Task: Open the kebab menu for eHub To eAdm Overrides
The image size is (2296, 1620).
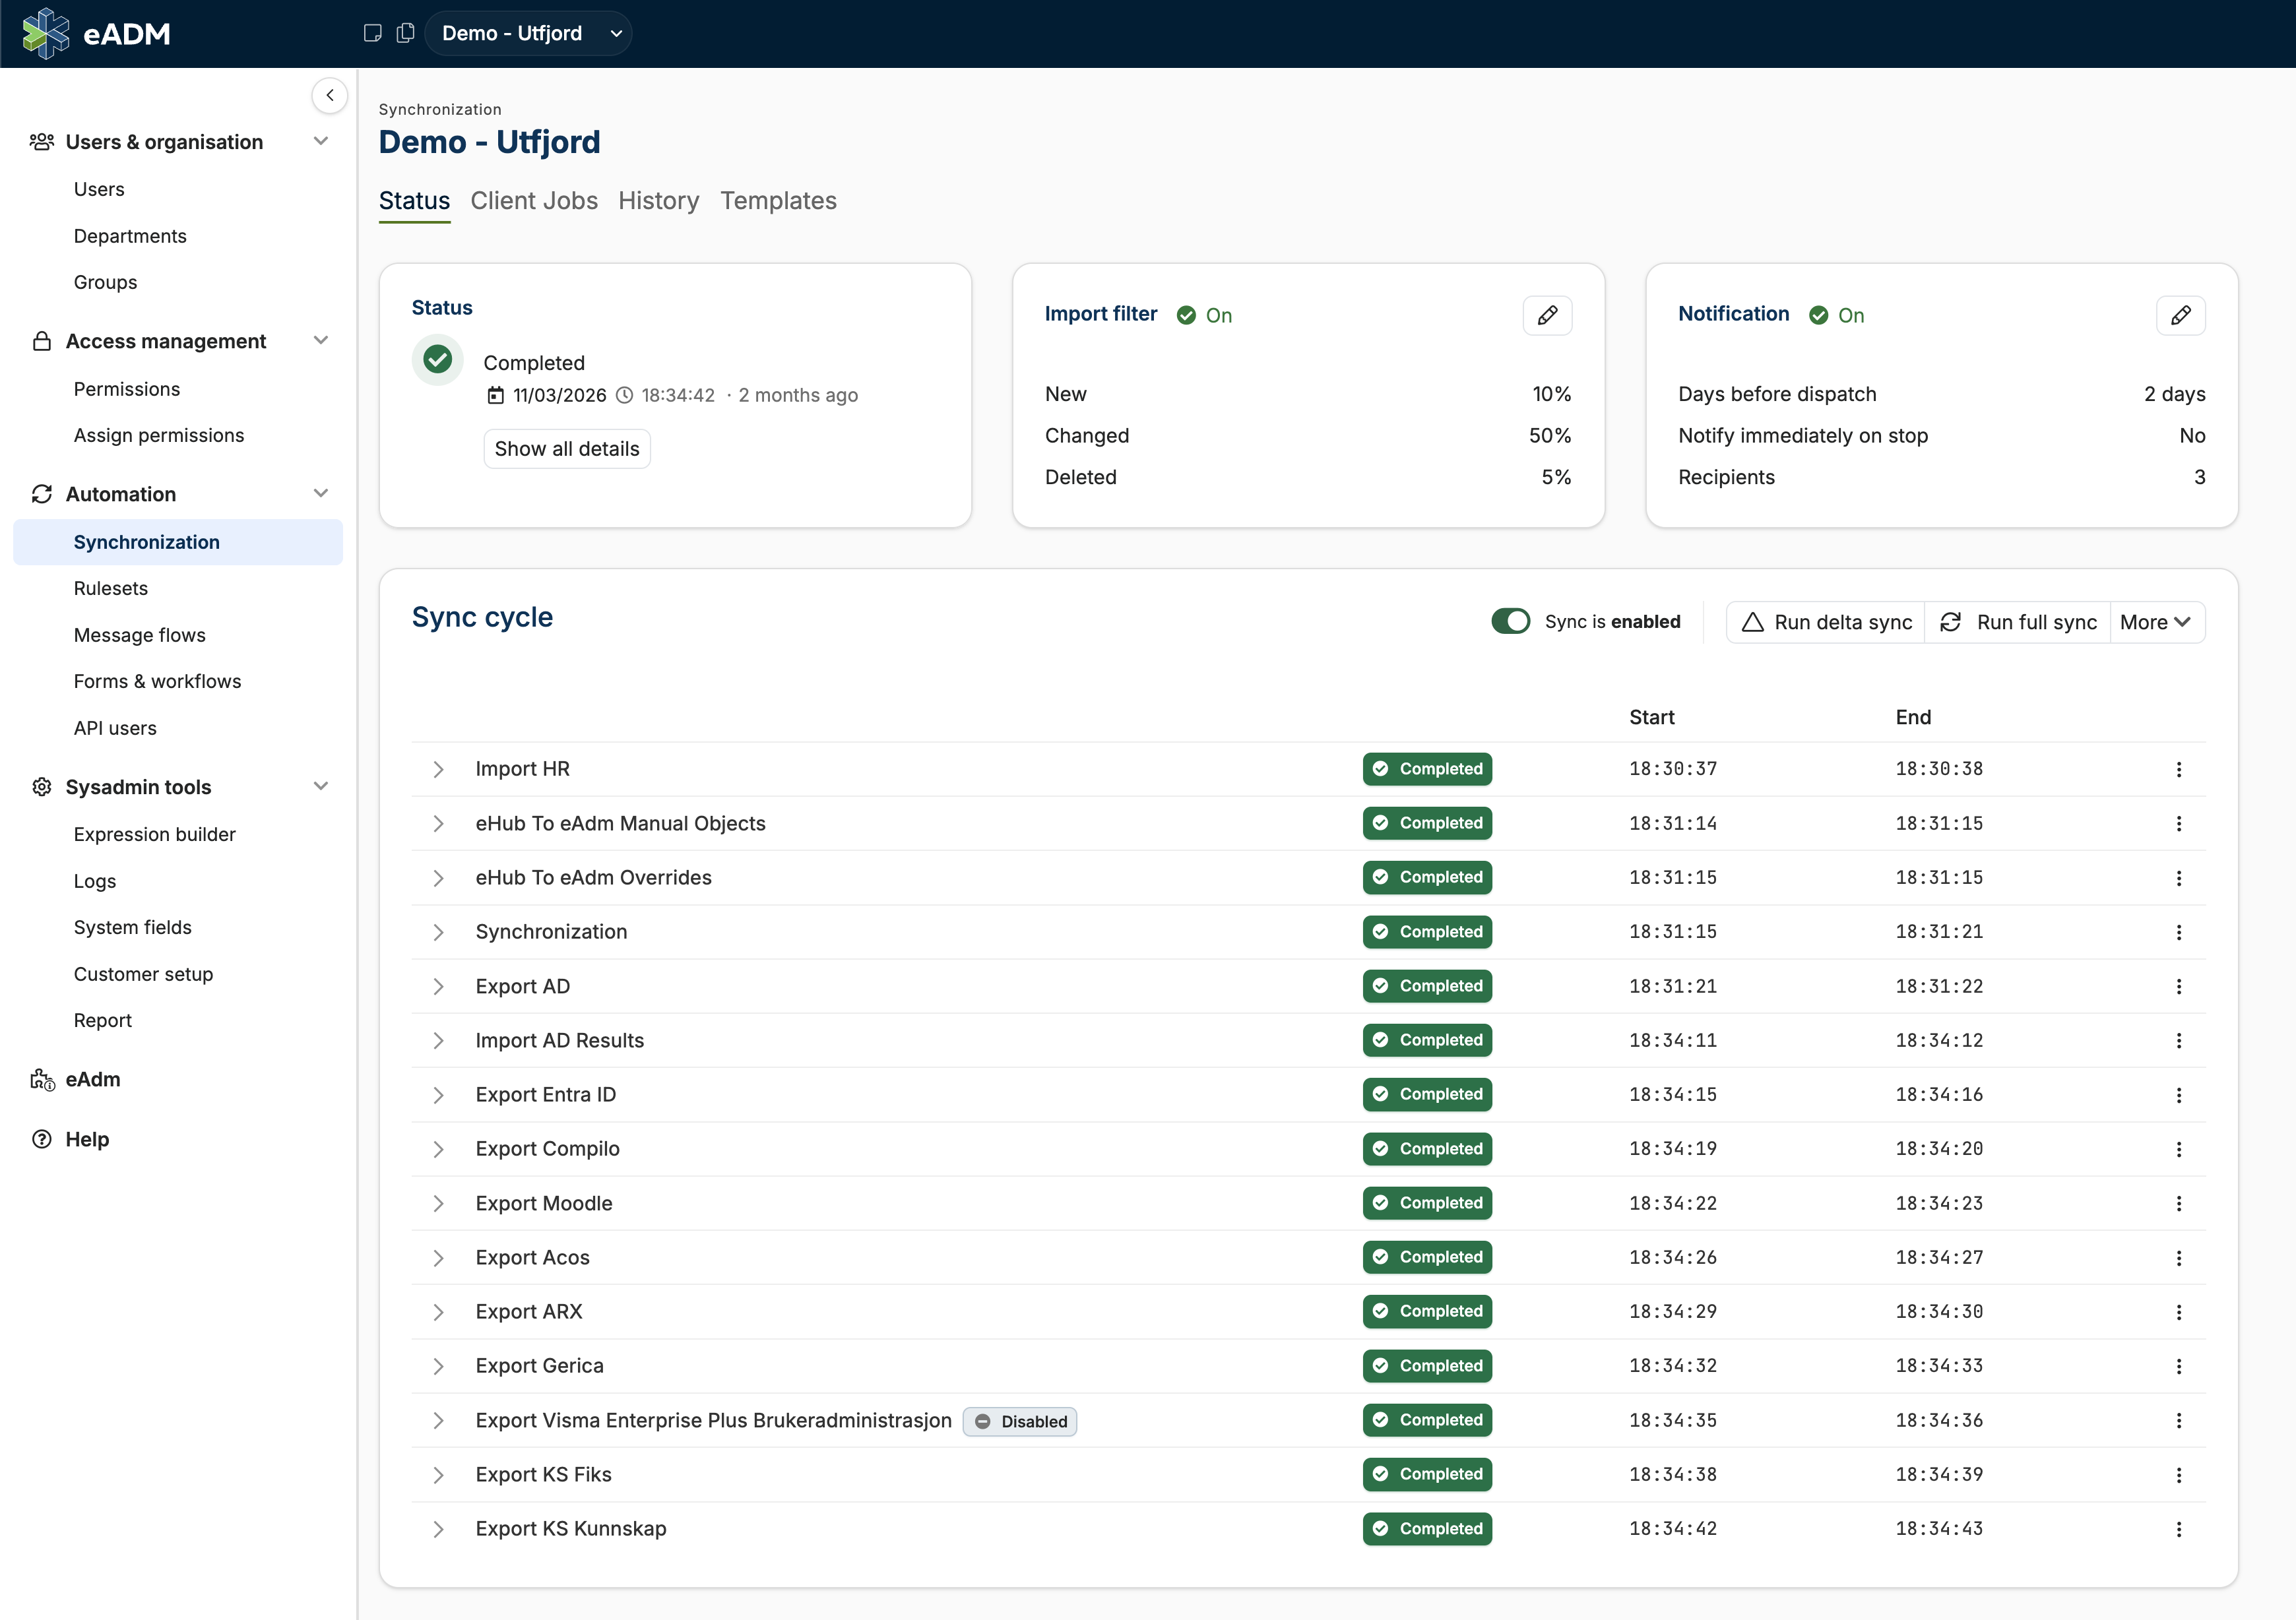Action: pos(2178,878)
